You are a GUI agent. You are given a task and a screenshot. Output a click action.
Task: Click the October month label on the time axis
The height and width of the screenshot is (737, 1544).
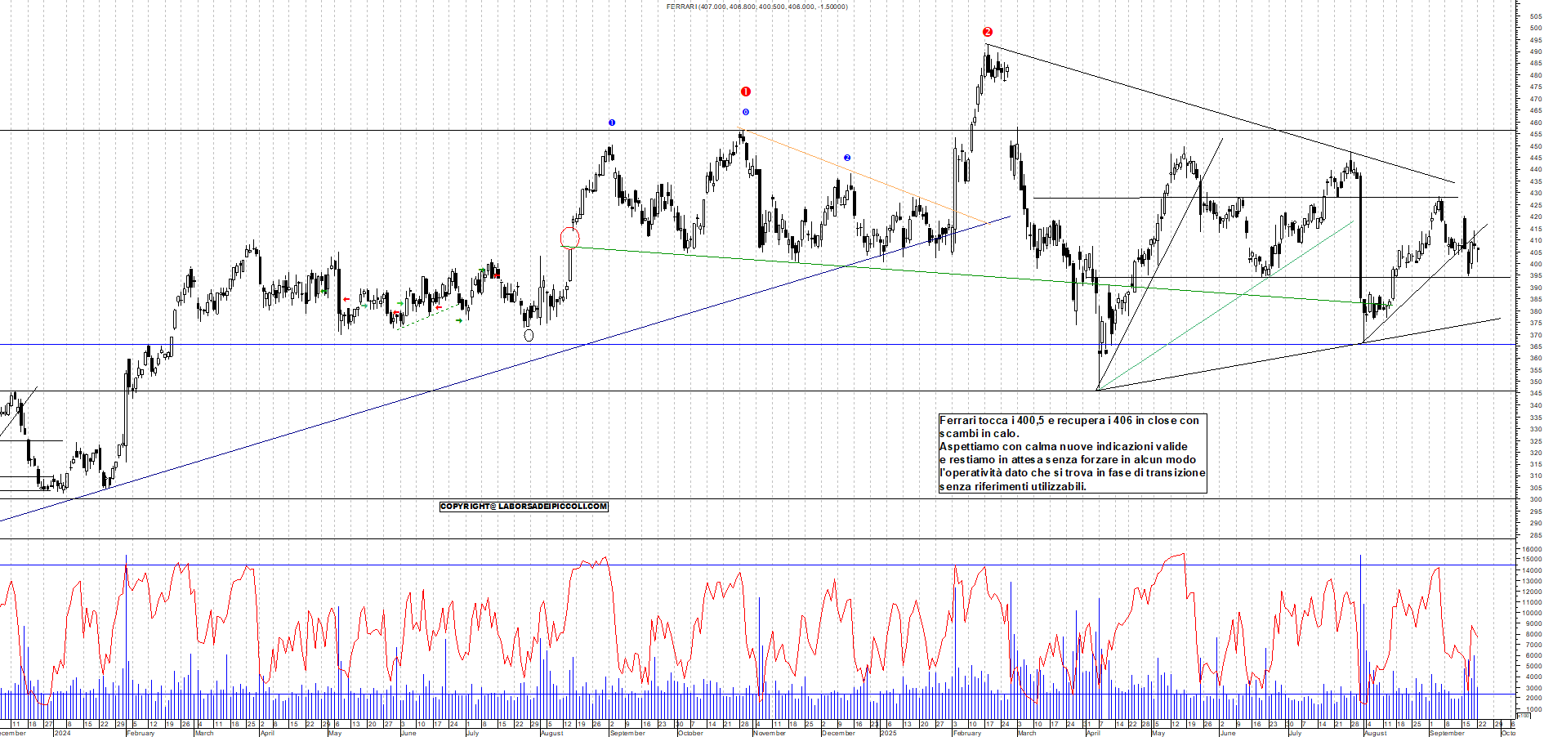point(690,733)
